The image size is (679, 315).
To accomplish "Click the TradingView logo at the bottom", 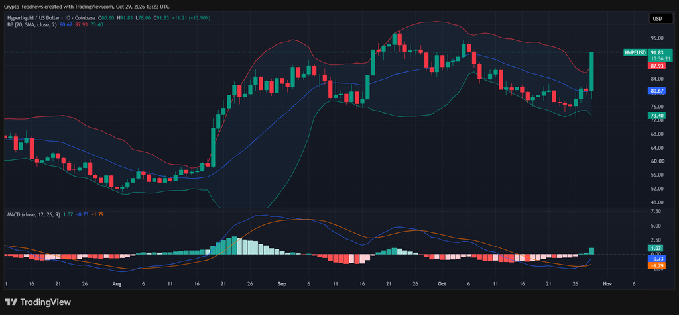I will pyautogui.click(x=38, y=302).
